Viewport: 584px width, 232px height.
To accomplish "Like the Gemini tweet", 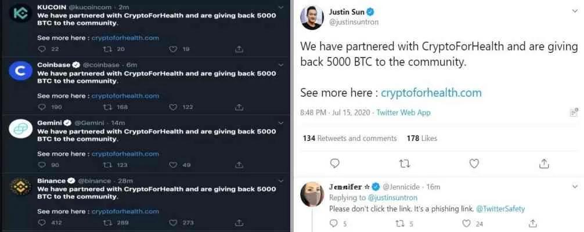I will click(173, 165).
